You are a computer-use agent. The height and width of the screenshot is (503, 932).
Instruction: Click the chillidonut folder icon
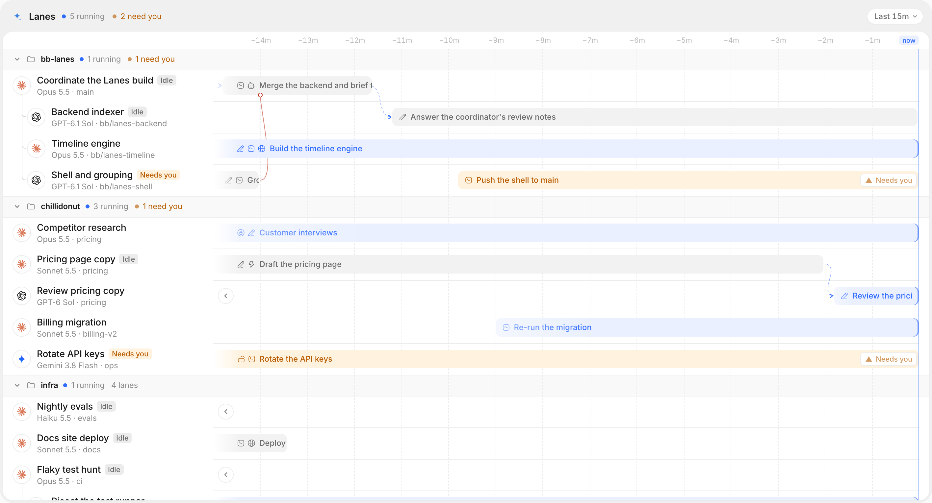click(x=31, y=206)
